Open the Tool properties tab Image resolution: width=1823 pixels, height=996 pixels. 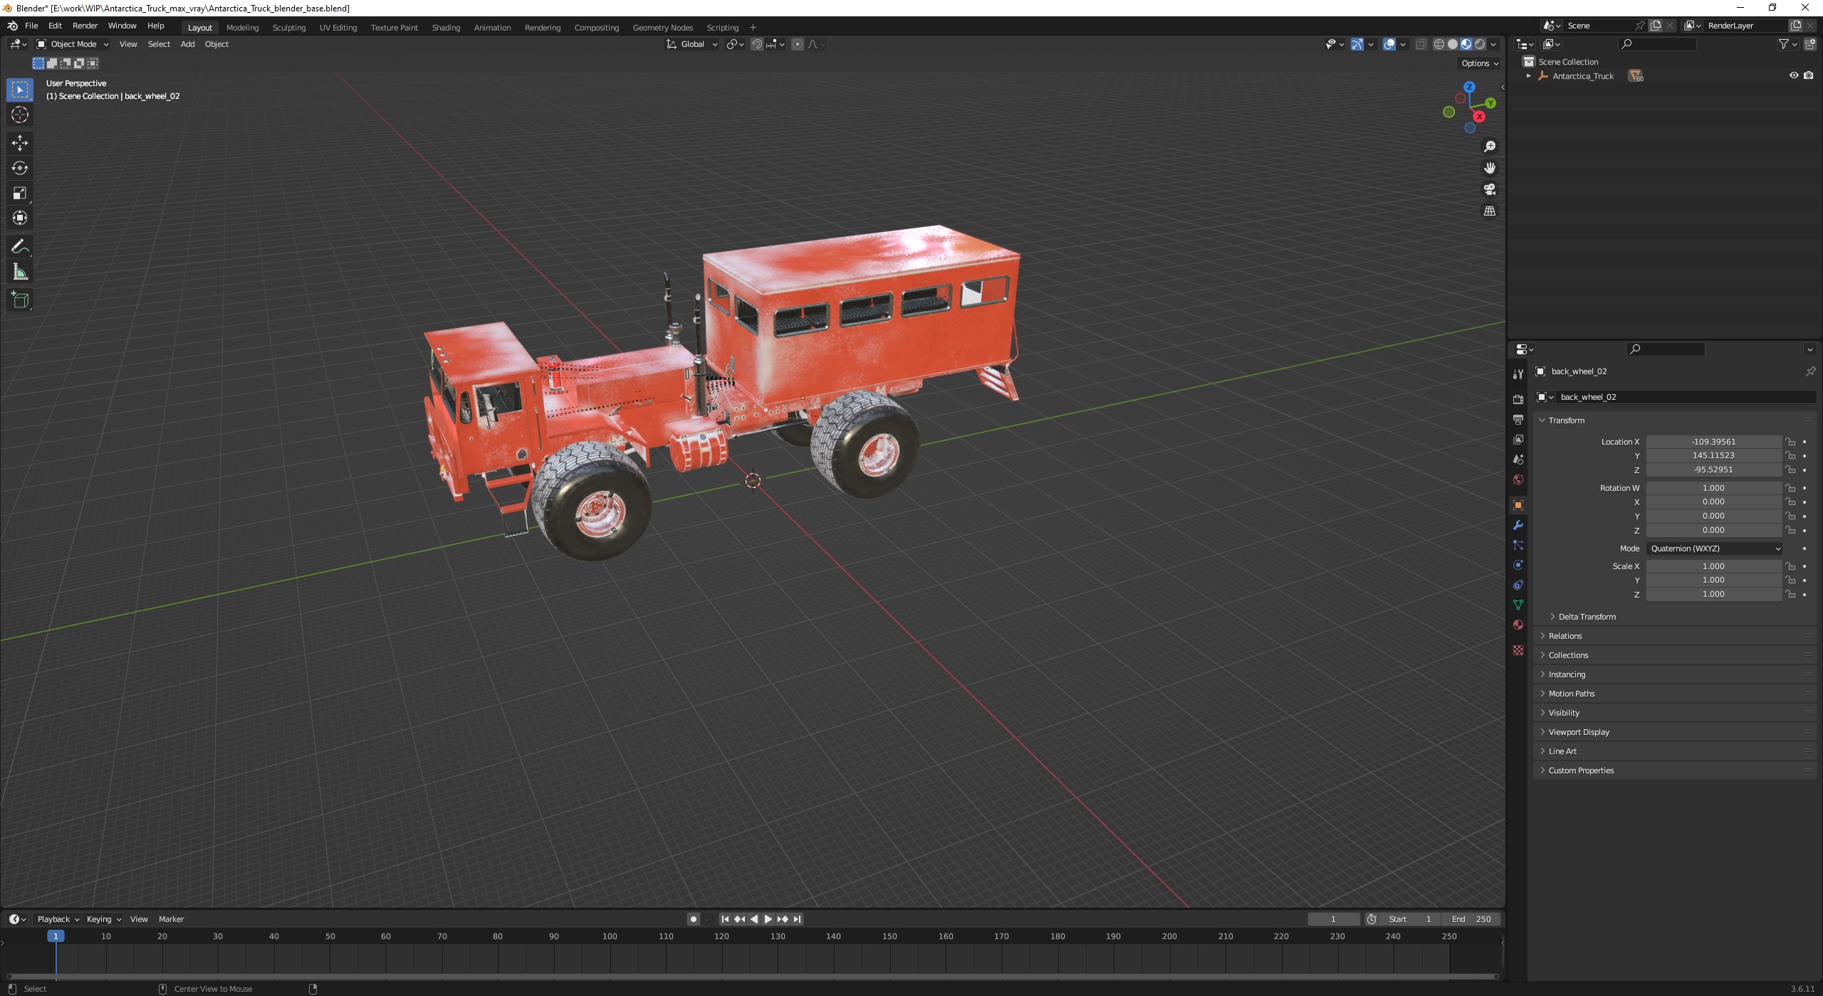[1518, 374]
